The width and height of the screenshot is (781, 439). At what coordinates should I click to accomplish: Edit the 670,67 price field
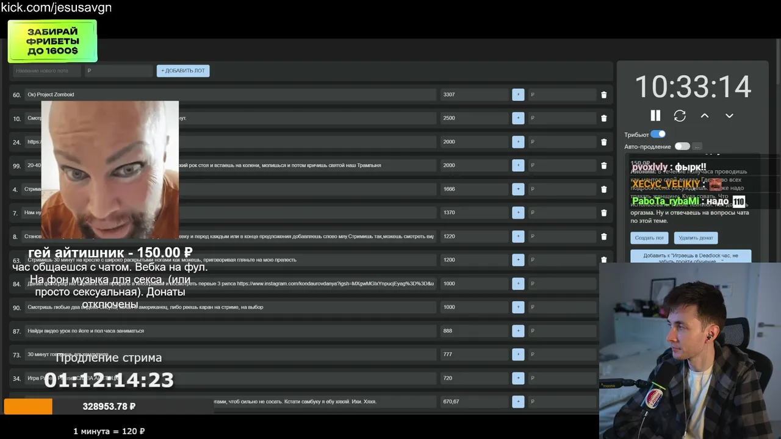coord(474,402)
